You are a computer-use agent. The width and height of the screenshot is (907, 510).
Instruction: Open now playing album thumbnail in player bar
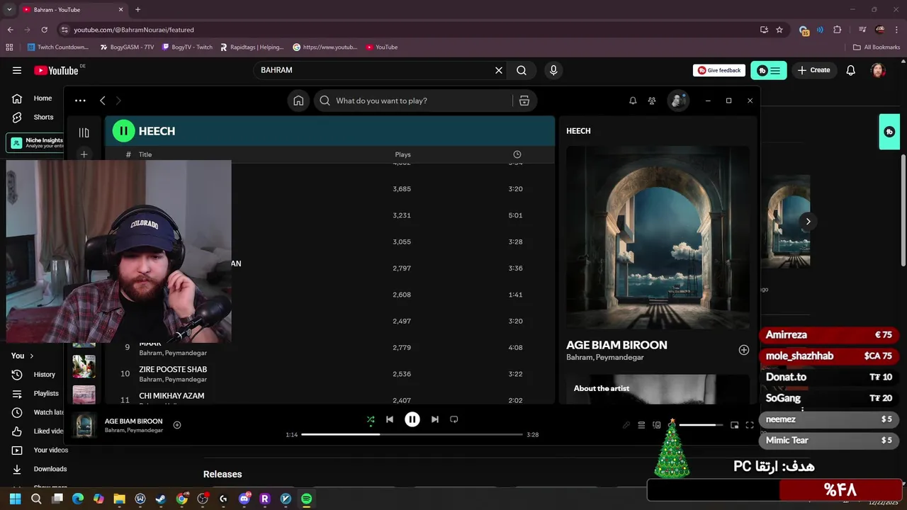click(84, 425)
